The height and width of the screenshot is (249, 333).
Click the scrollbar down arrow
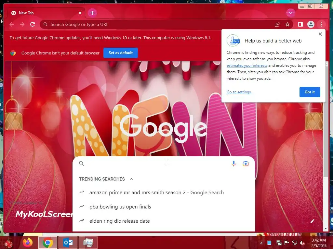tap(326, 229)
